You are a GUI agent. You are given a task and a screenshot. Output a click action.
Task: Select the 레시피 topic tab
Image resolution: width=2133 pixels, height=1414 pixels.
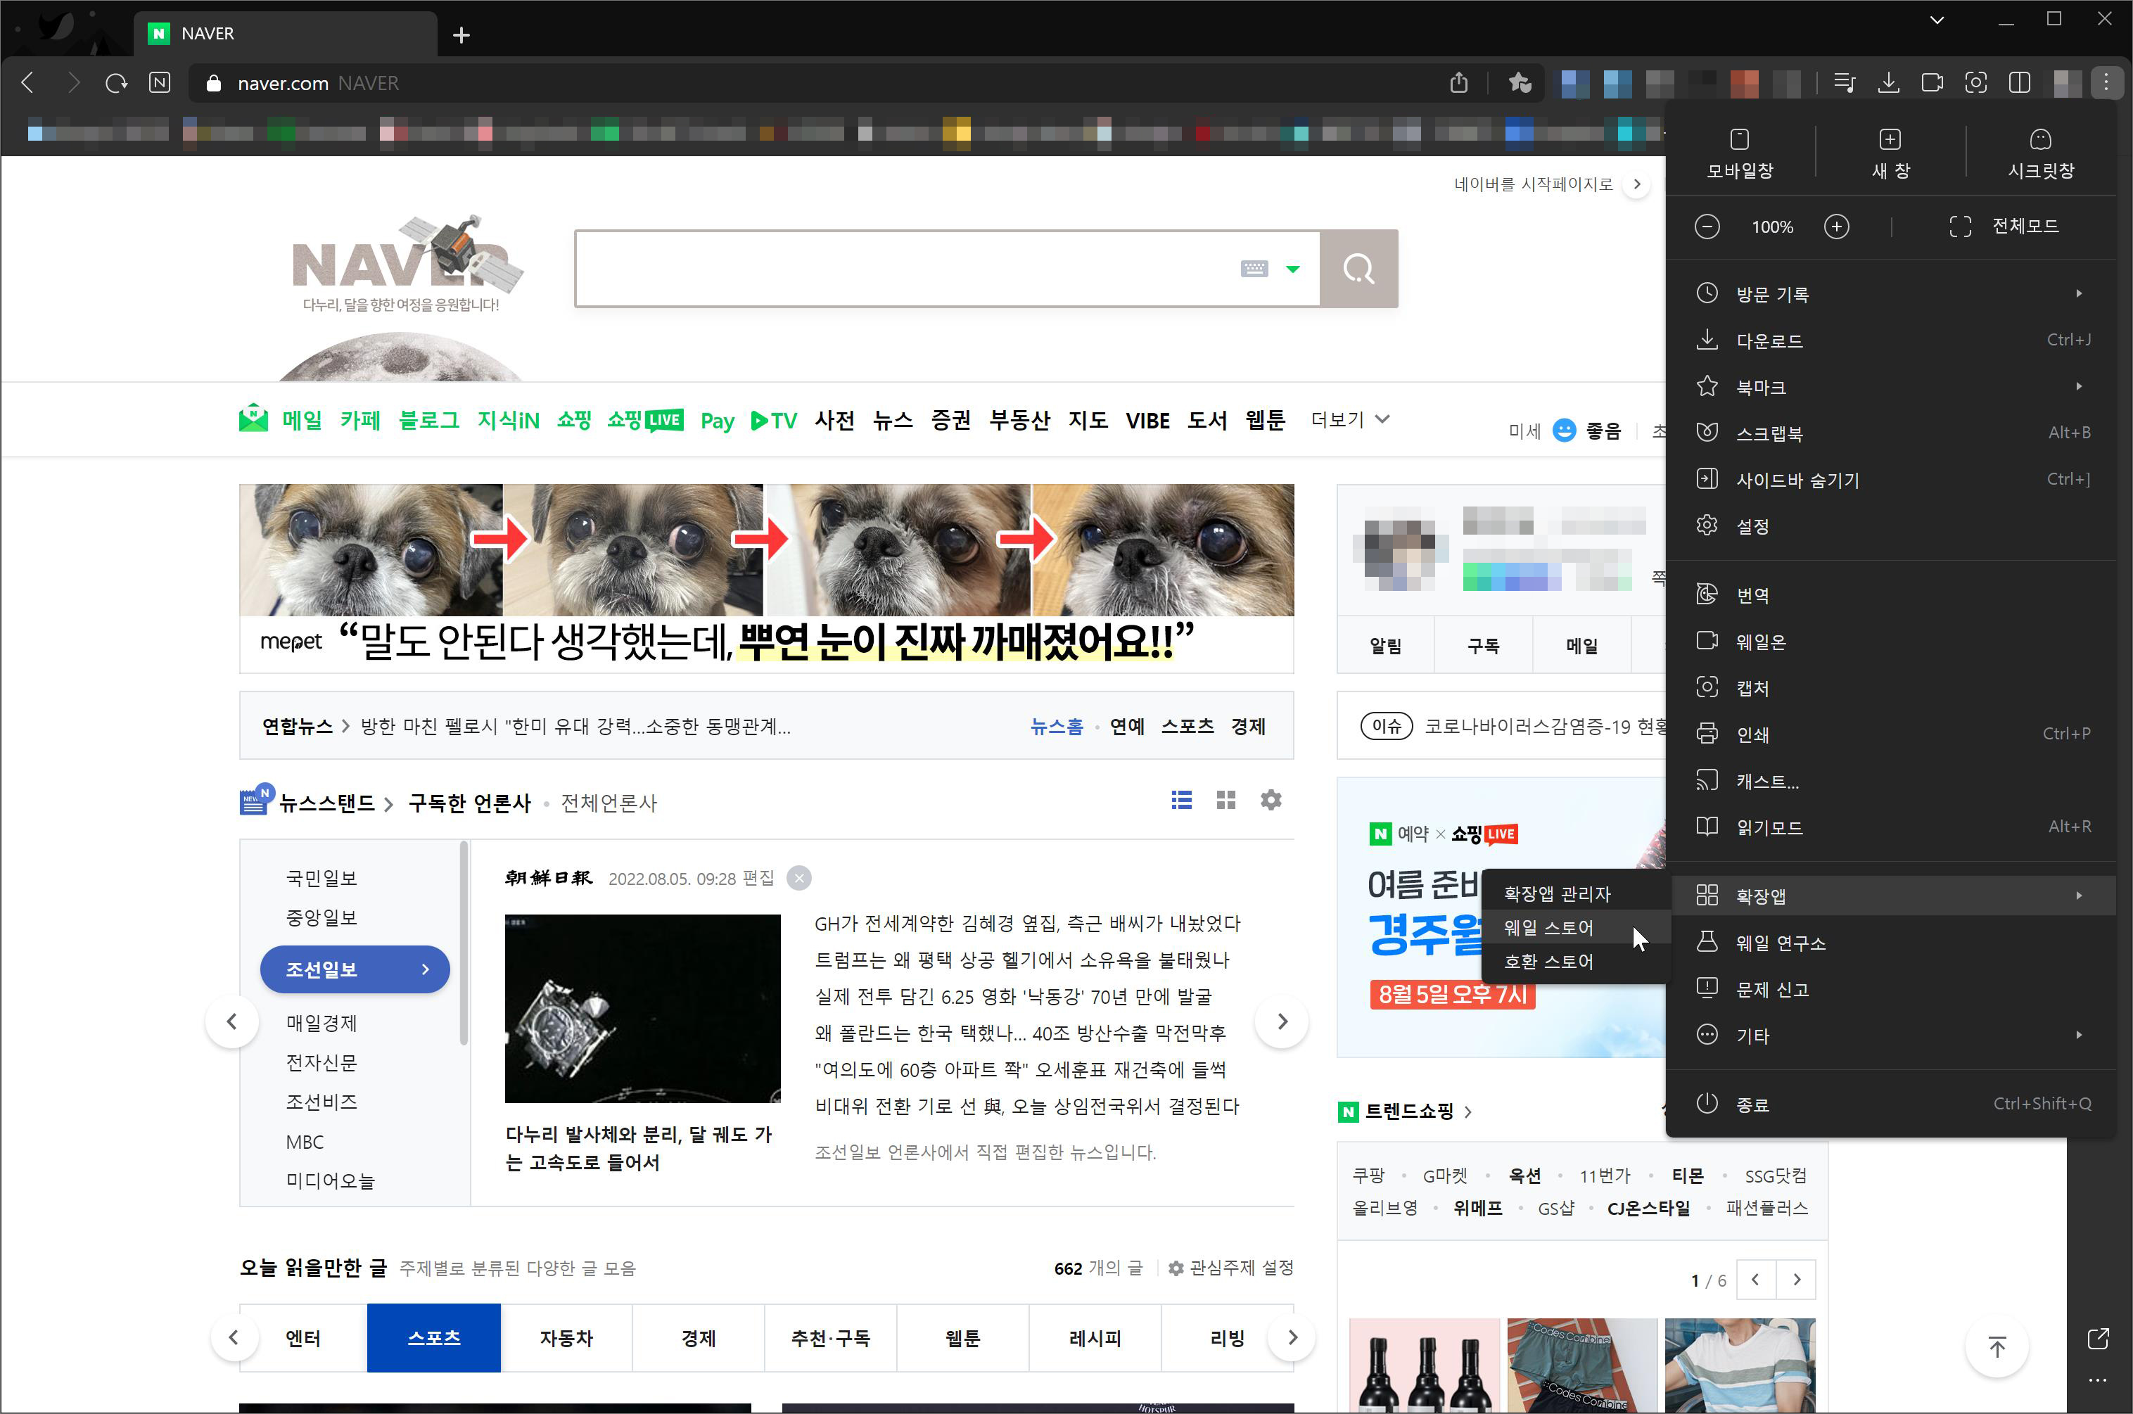click(1095, 1338)
